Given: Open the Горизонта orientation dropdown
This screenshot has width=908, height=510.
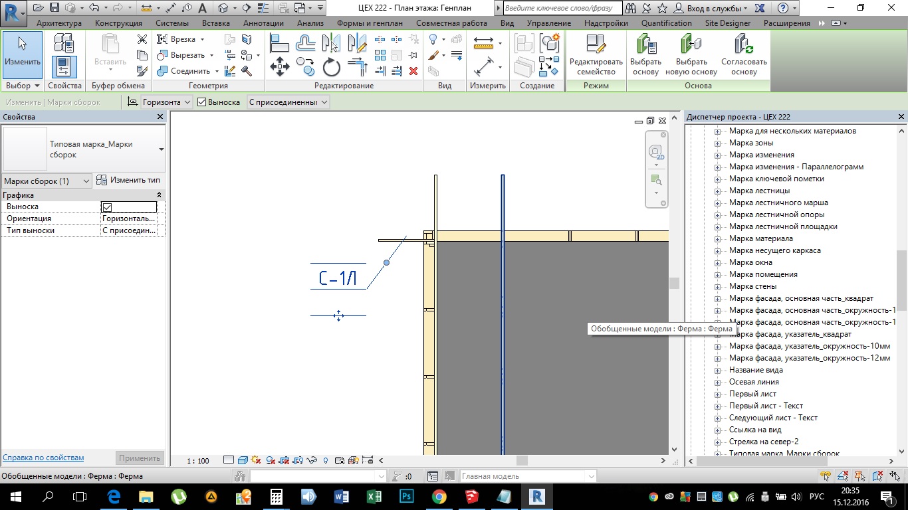Looking at the screenshot, I should pyautogui.click(x=168, y=102).
